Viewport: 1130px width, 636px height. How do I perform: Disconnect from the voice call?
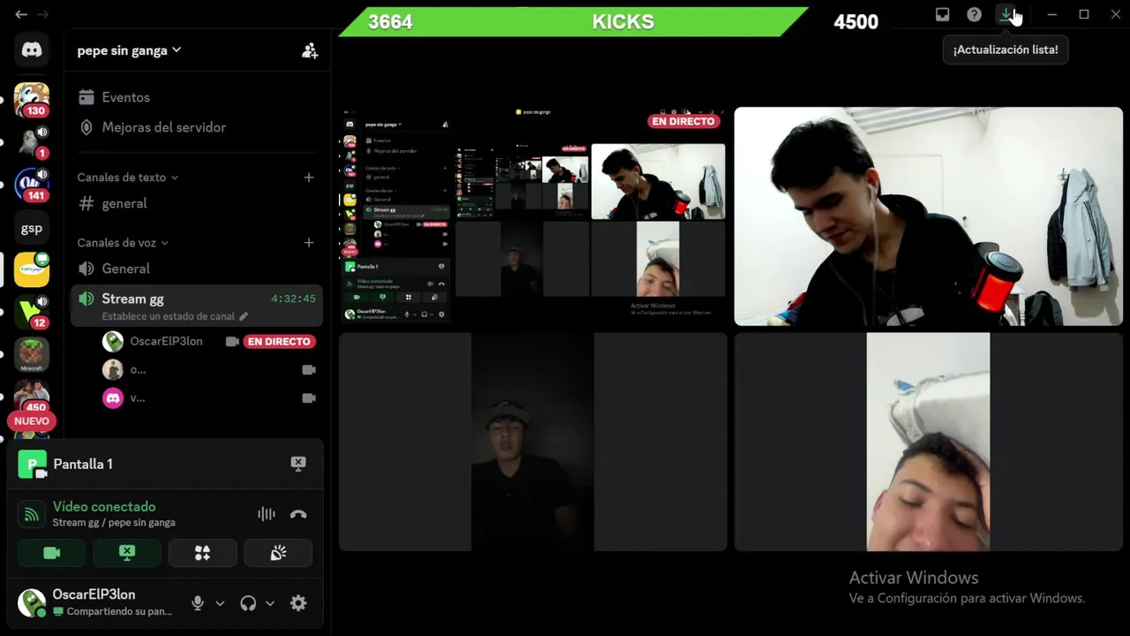pos(298,514)
